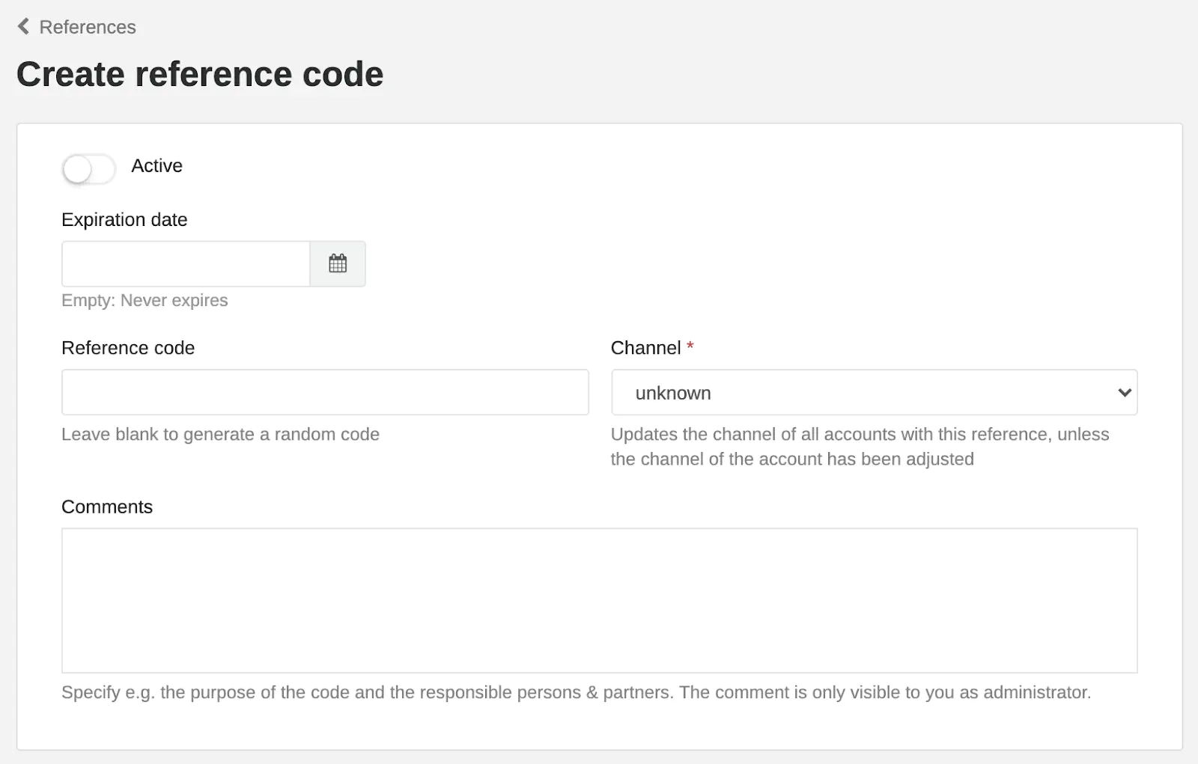The width and height of the screenshot is (1198, 764).
Task: Open the Channel dropdown showing unknown
Action: click(861, 392)
